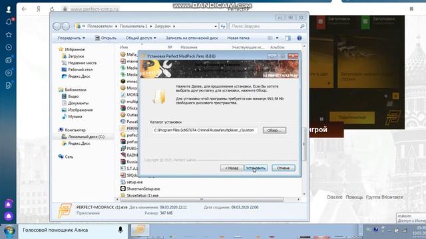
Task: Click the Explorer back navigation button
Action: pos(57,27)
